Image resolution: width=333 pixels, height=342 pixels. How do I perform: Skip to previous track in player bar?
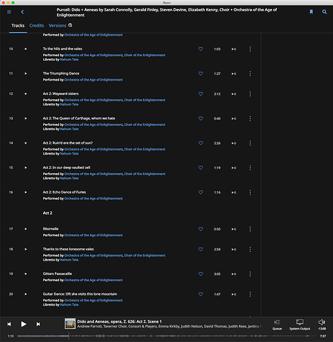click(x=9, y=324)
